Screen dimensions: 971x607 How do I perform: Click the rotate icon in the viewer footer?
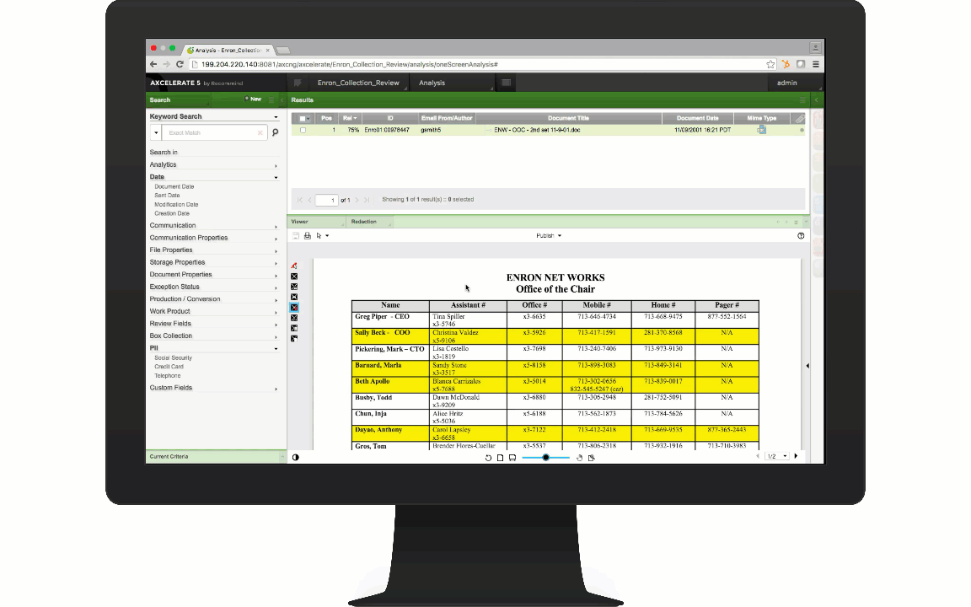[x=488, y=458]
